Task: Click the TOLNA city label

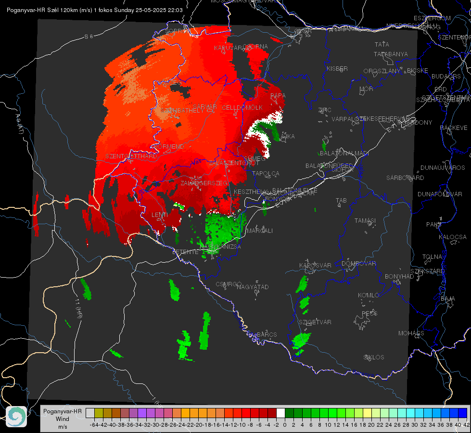Action: point(432,256)
